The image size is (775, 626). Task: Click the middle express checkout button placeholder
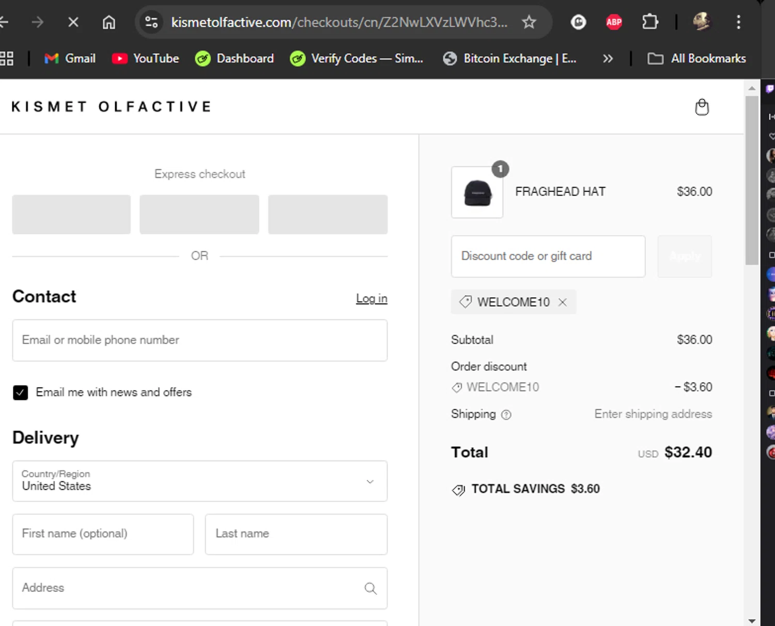[x=199, y=214]
